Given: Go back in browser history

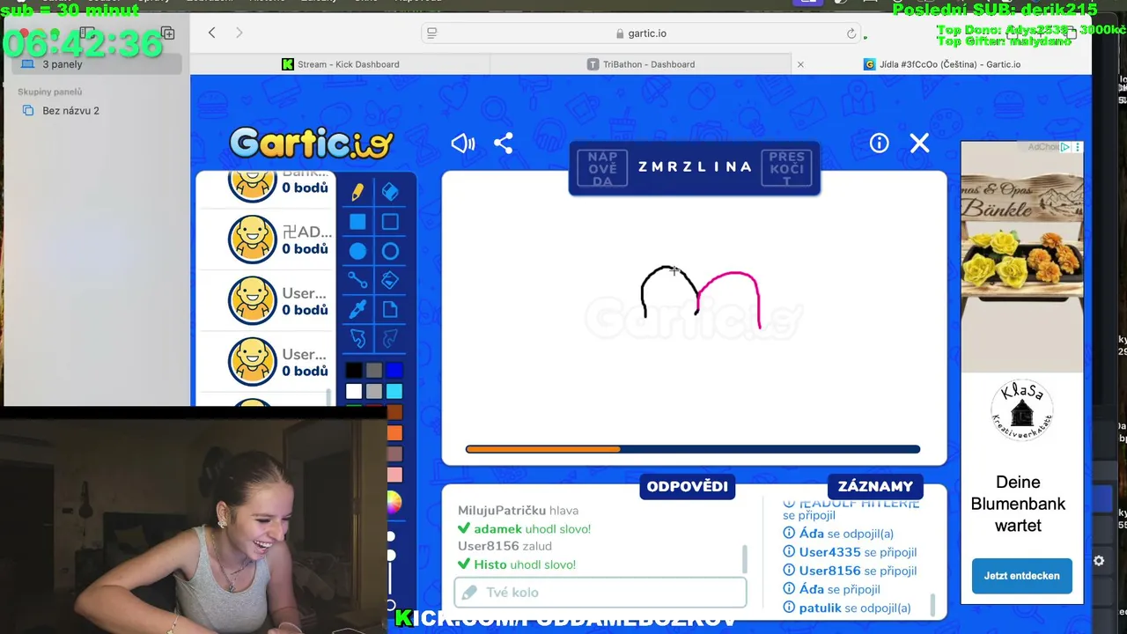Looking at the screenshot, I should [x=211, y=33].
